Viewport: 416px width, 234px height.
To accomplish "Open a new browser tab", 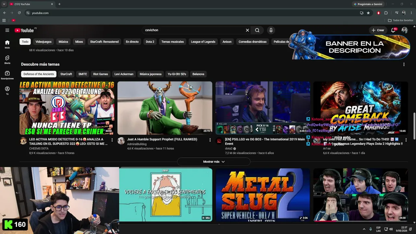I will coord(59,4).
